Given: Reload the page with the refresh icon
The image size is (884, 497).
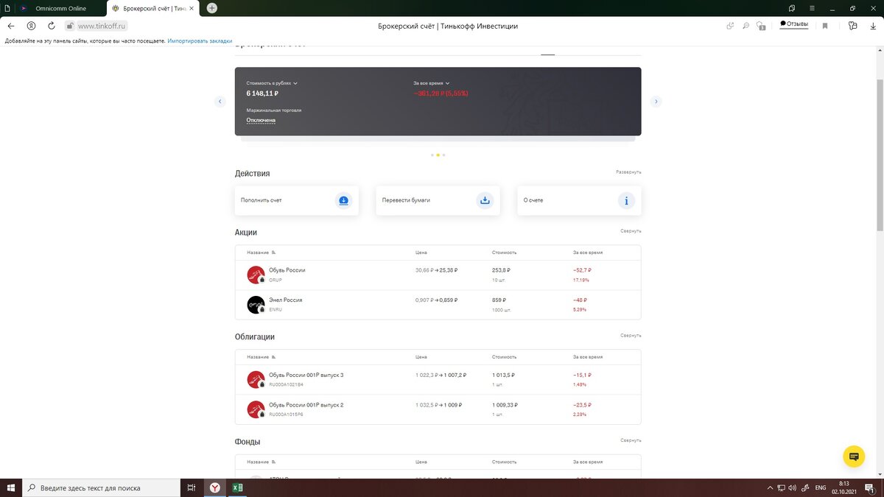Looking at the screenshot, I should 51,26.
